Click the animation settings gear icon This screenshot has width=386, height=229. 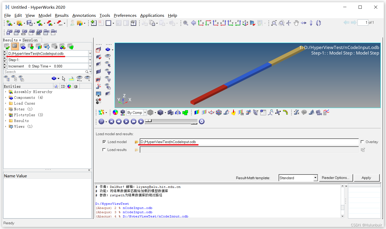[x=202, y=121]
